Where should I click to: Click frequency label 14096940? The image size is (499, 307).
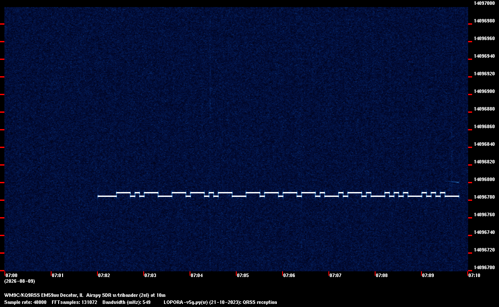484,56
